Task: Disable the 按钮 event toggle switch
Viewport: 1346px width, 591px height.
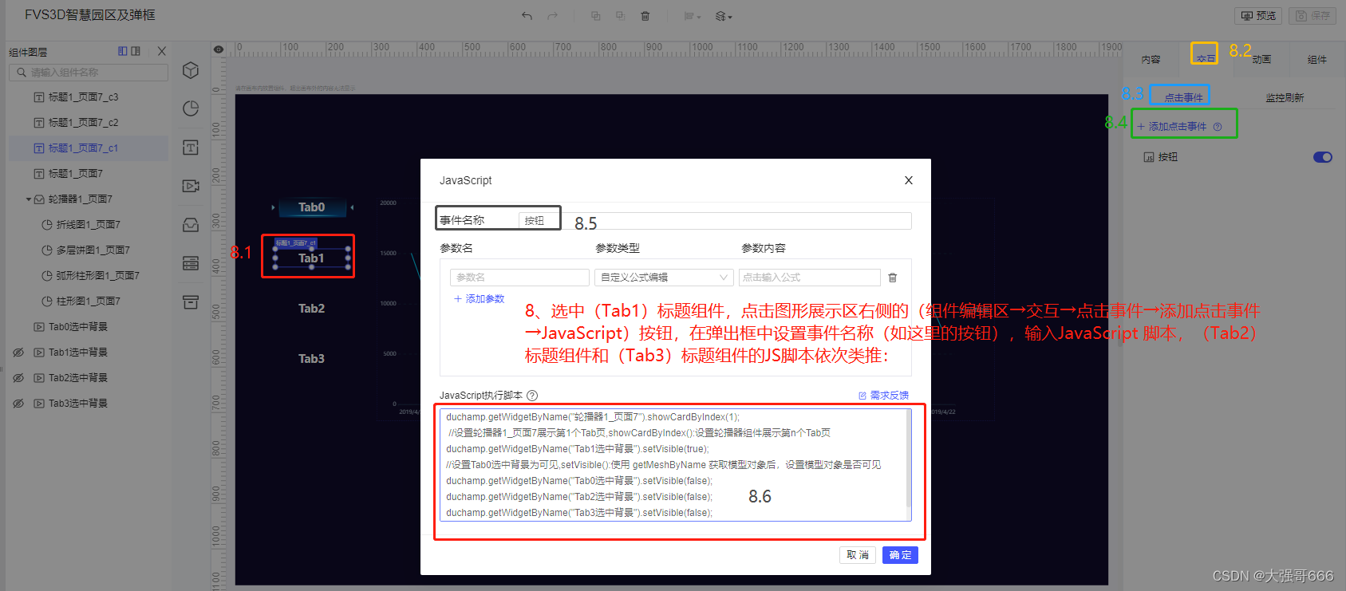Action: tap(1323, 157)
